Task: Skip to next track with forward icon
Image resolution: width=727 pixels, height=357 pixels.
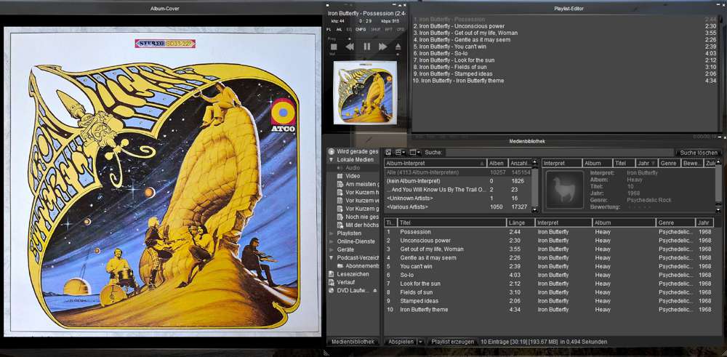Action: click(383, 47)
